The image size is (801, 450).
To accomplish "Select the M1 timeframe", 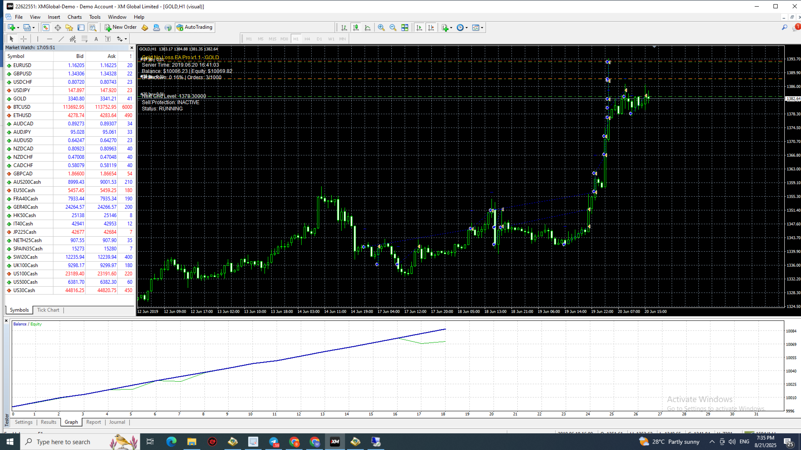I will click(x=249, y=39).
